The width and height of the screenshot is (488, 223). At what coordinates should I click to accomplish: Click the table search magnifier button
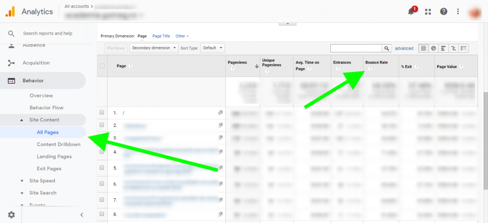386,48
